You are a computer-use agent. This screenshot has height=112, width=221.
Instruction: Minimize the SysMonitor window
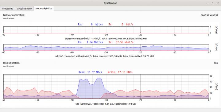click(207, 3)
